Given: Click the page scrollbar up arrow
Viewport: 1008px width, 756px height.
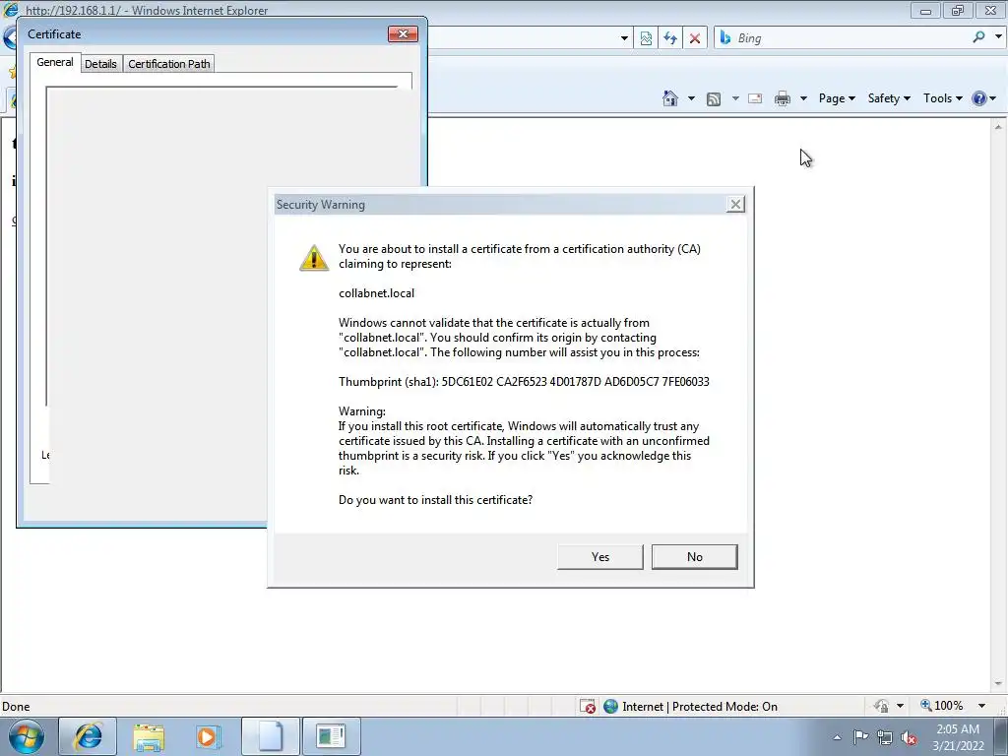Looking at the screenshot, I should [x=998, y=127].
